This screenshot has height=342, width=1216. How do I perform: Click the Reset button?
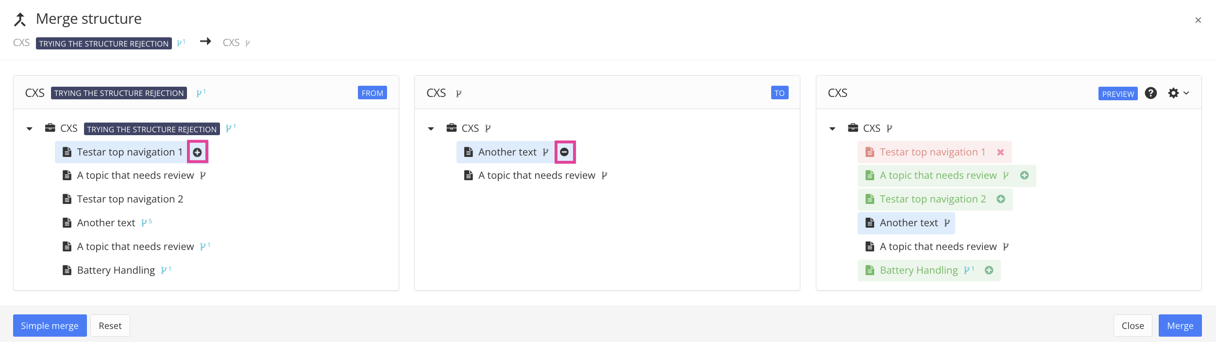coord(110,326)
